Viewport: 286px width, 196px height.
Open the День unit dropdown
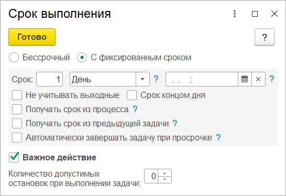142,79
